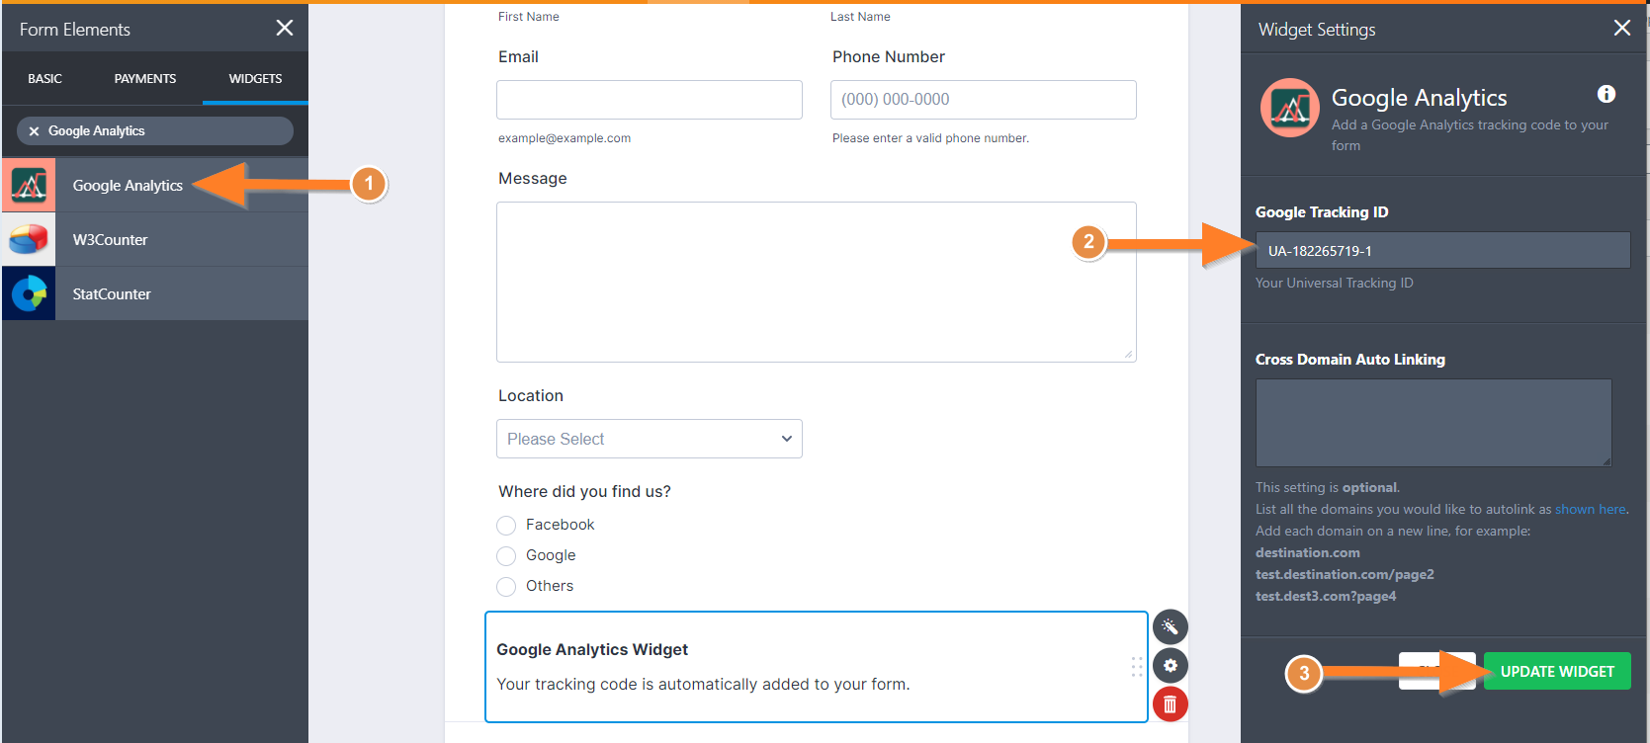Open the Location dropdown

(649, 439)
